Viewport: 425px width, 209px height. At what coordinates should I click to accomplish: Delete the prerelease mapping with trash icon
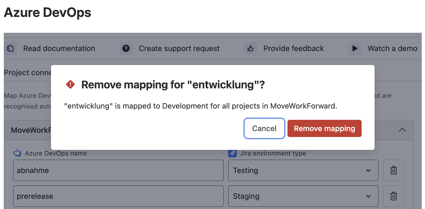click(394, 196)
